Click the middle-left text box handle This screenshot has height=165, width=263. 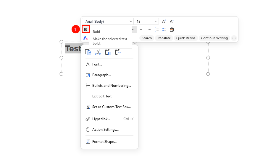click(62, 58)
